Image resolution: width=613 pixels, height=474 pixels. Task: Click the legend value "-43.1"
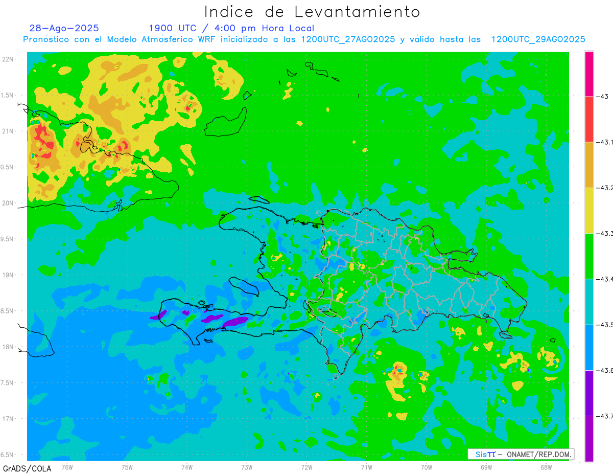[604, 142]
